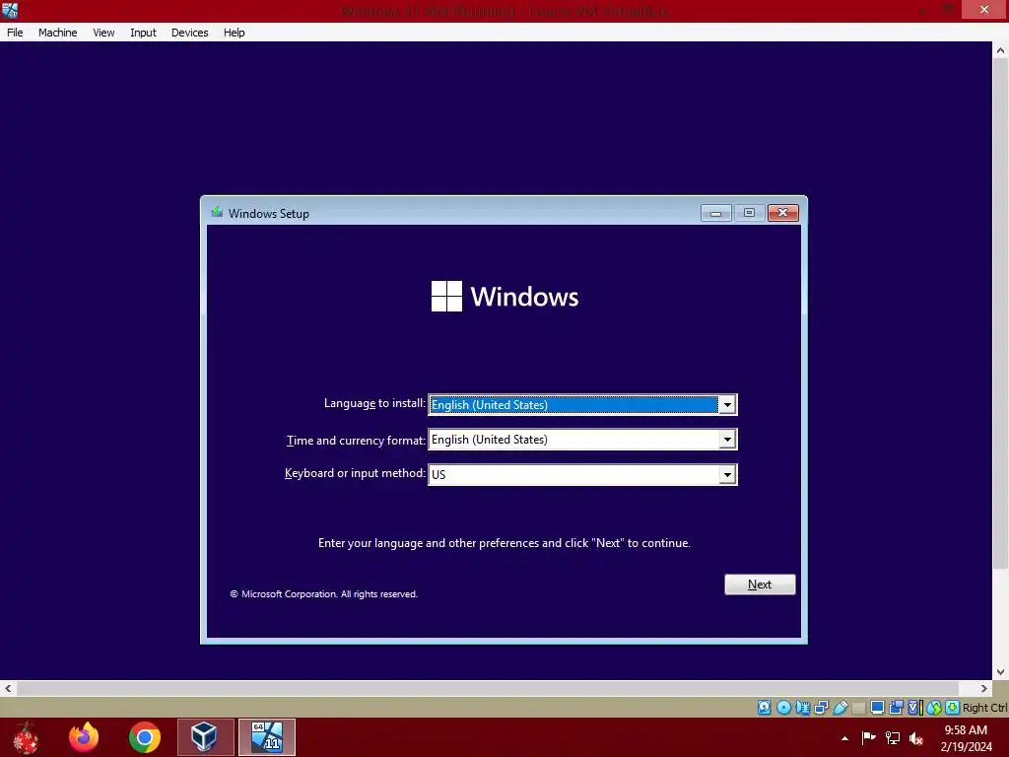Click the vertical scrollbar thumb
The height and width of the screenshot is (757, 1009).
point(1000,314)
